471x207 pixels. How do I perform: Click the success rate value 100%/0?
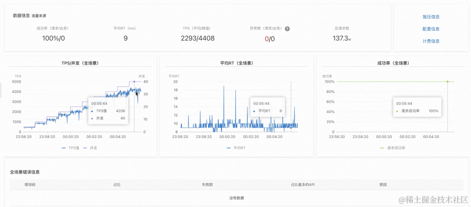coord(54,38)
